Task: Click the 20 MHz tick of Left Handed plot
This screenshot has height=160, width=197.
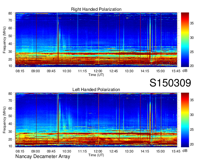Action: (x=10, y=139)
